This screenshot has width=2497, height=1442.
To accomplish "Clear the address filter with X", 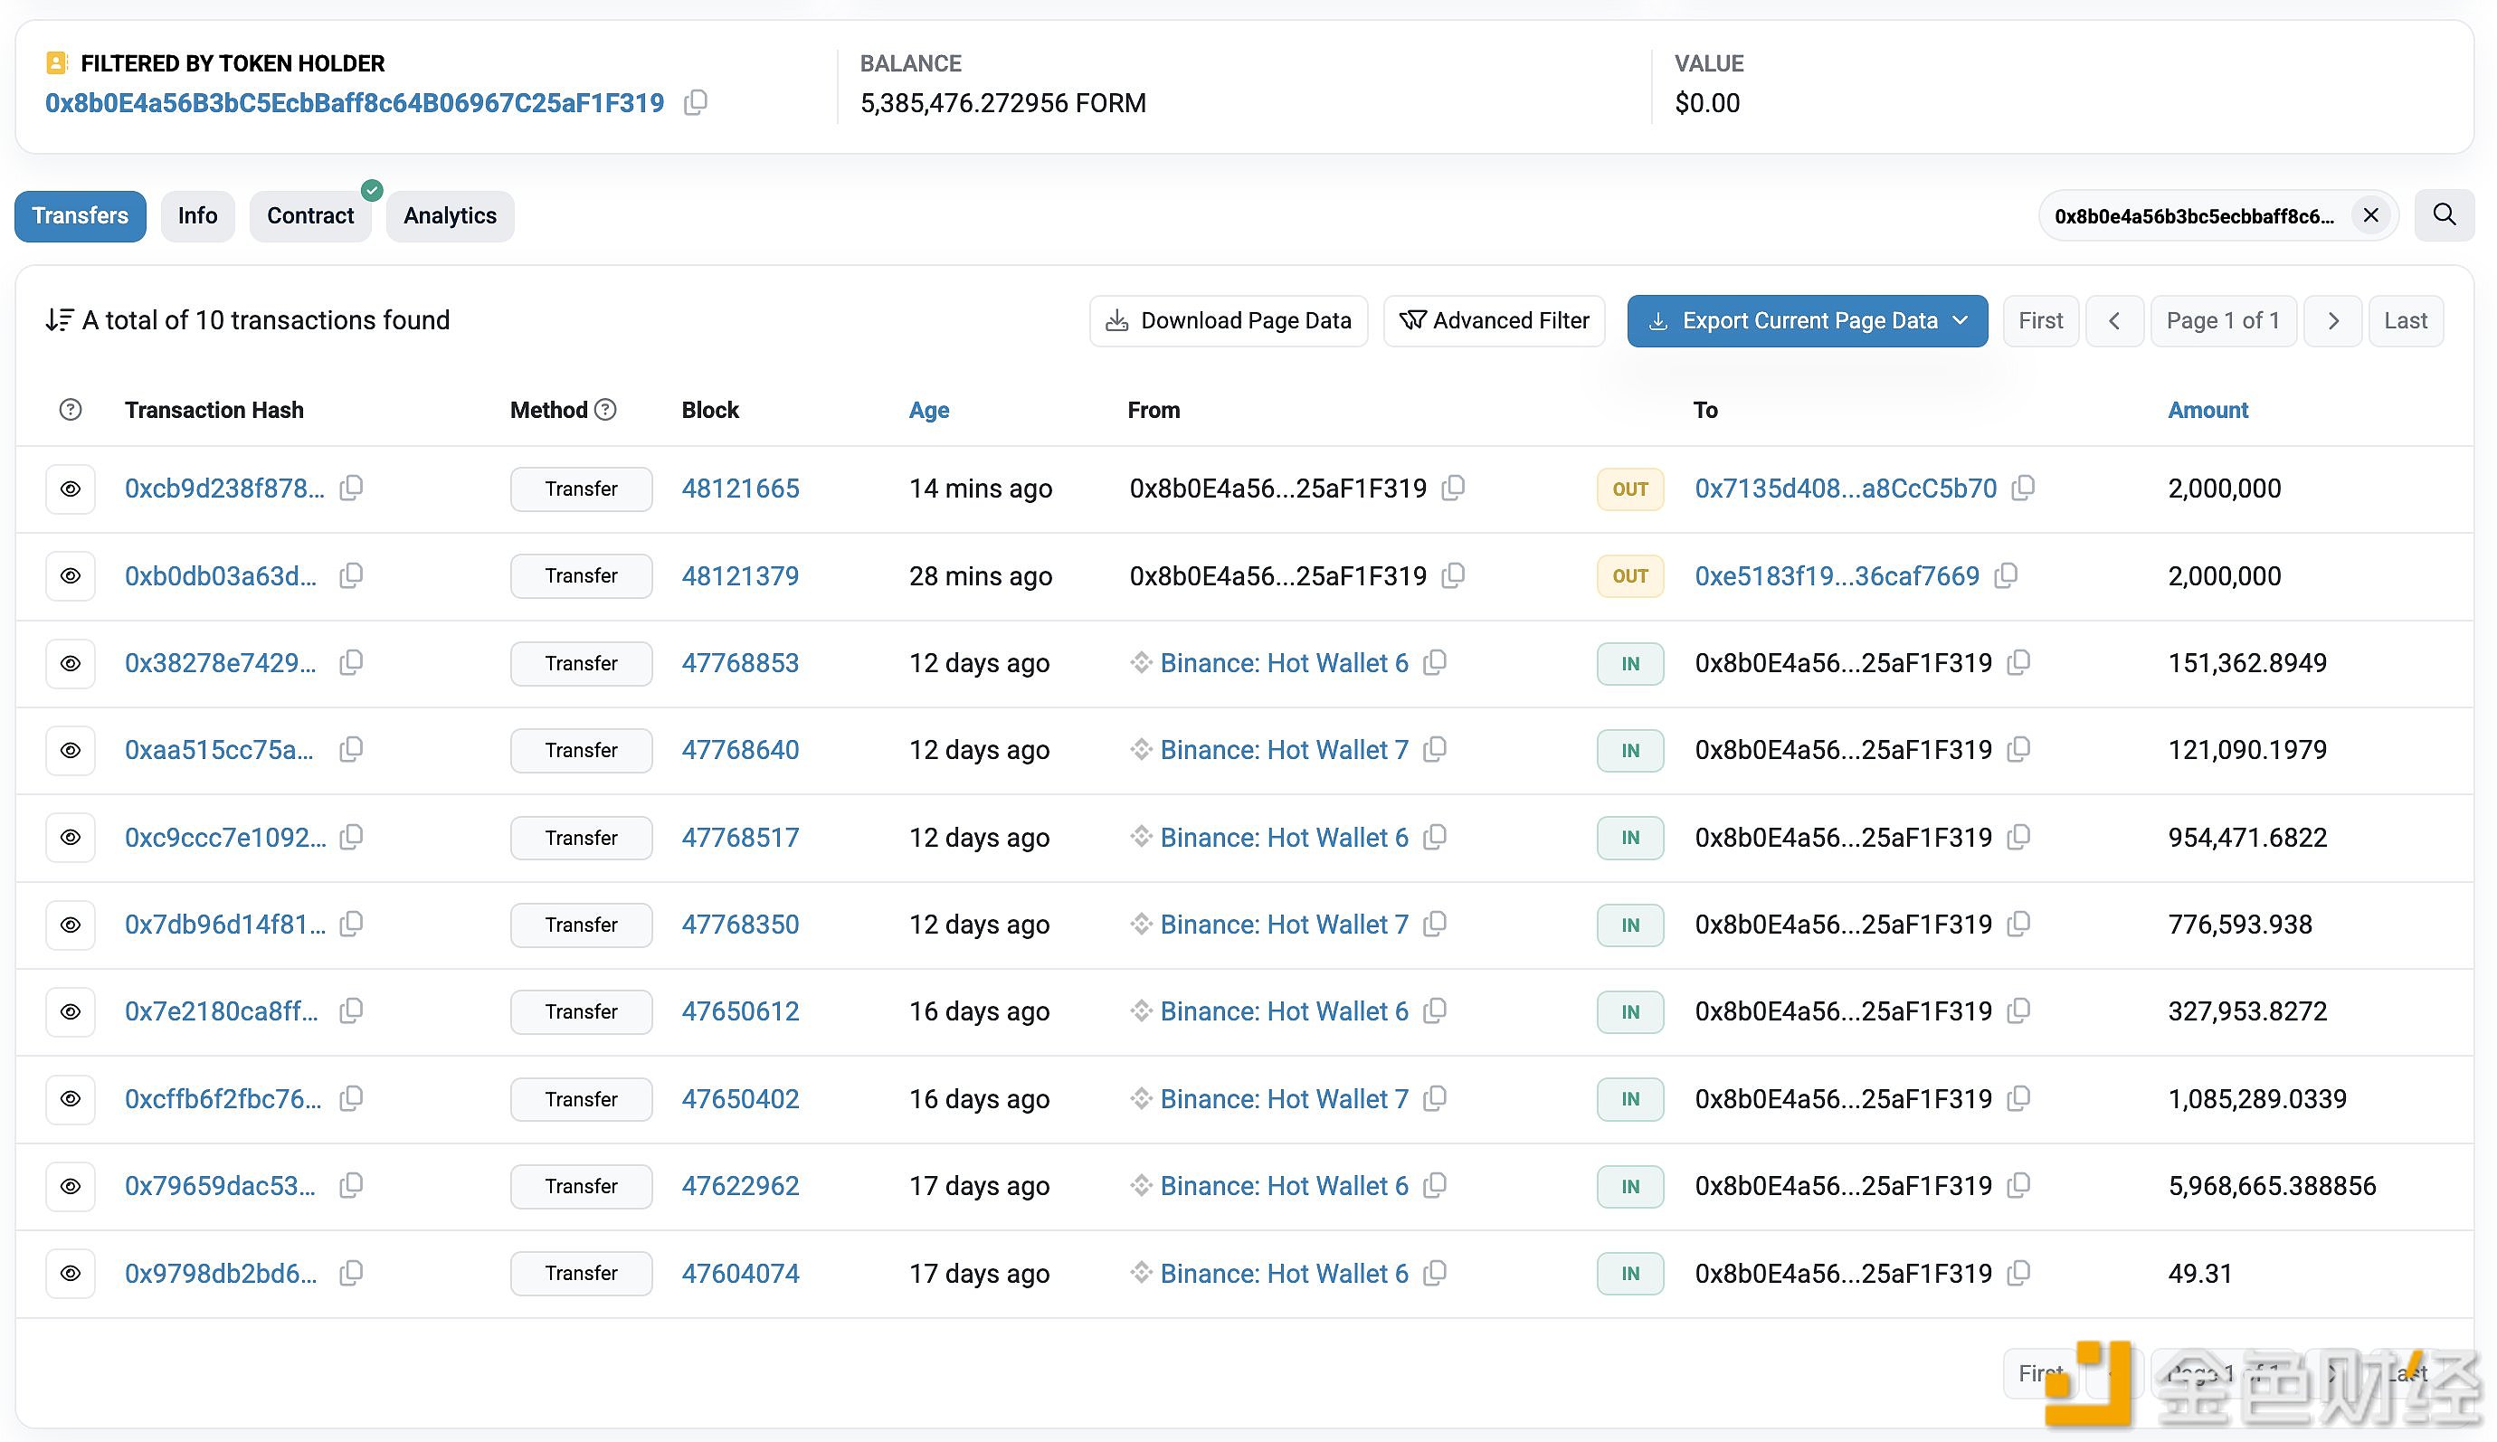I will point(2370,216).
